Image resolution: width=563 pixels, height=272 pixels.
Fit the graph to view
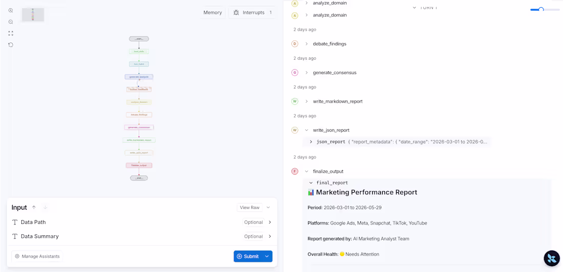pyautogui.click(x=11, y=33)
